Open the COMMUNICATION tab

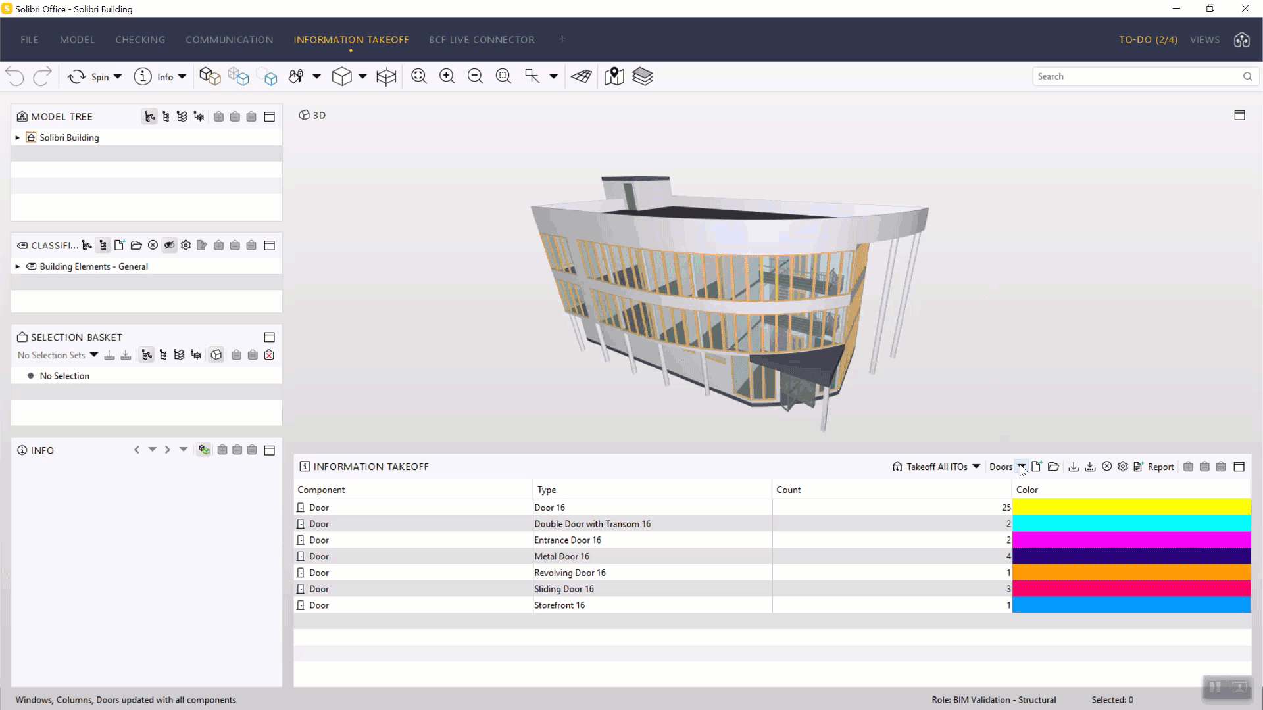pyautogui.click(x=229, y=39)
